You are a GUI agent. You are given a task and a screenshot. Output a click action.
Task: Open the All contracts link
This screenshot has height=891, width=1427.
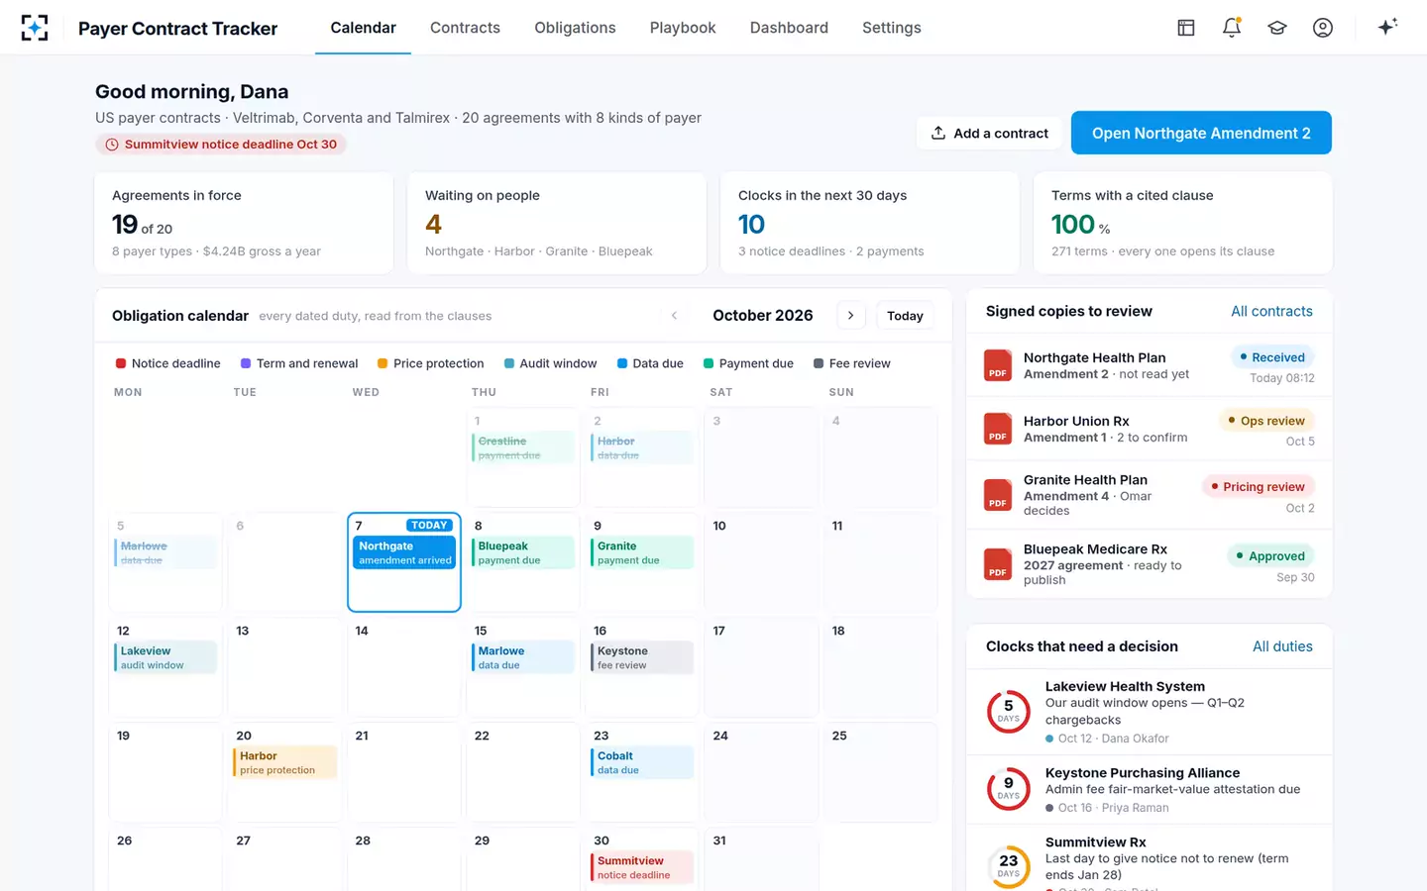click(x=1271, y=311)
